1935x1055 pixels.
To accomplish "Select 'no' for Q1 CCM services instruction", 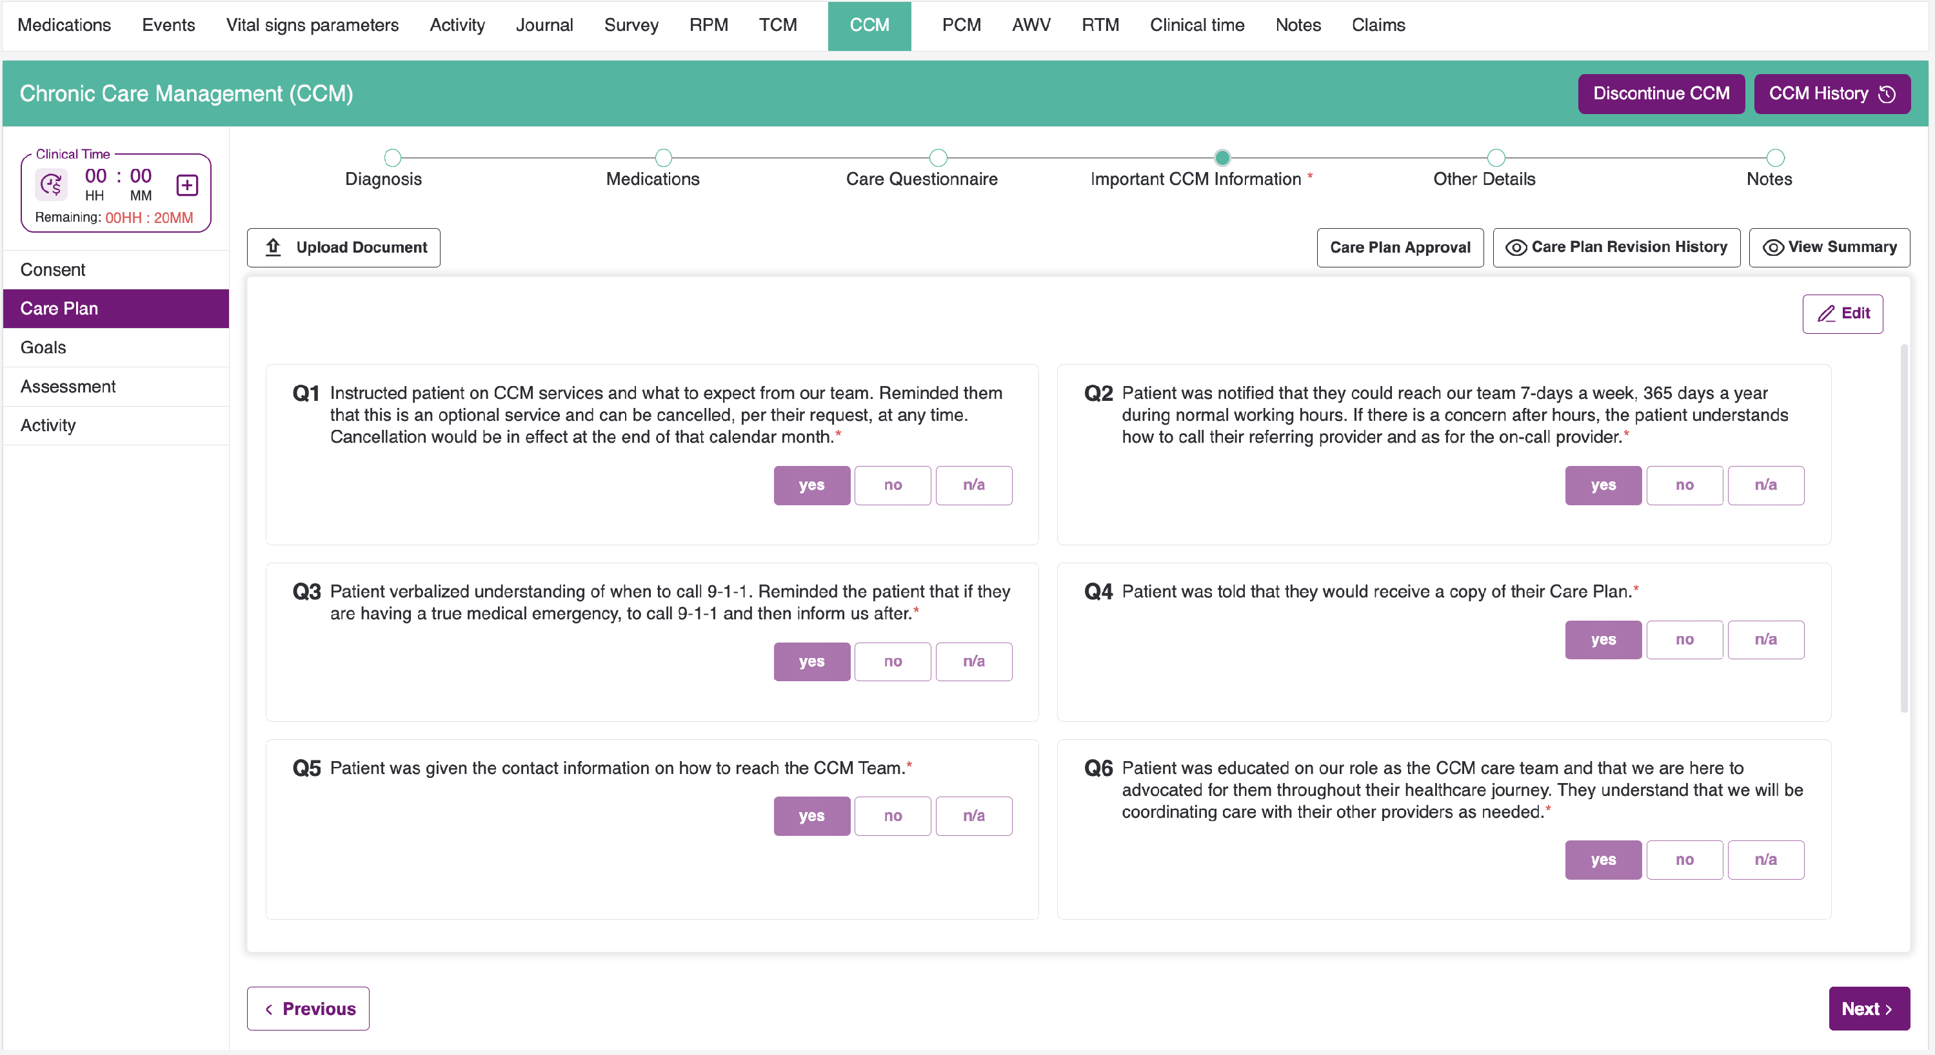I will 893,485.
